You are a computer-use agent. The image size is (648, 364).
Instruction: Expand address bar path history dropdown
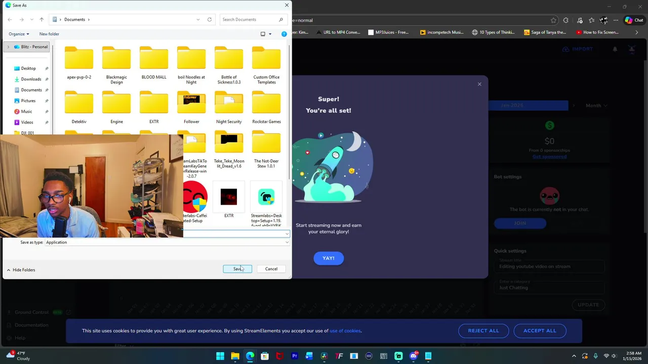[x=198, y=19]
